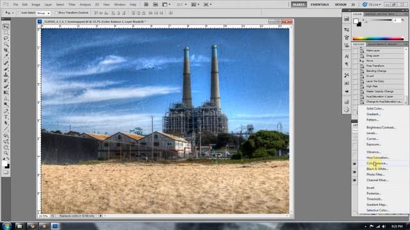Select the Path Selection tool
The width and height of the screenshot is (410, 230).
[x=6, y=123]
